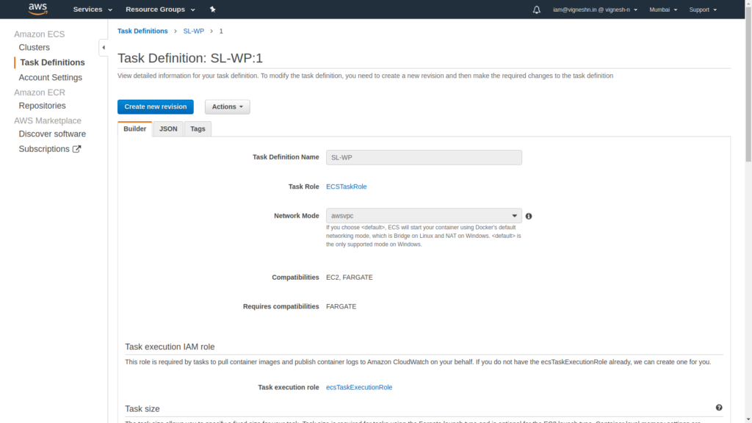Click the pin shortcuts icon in top bar
Image resolution: width=752 pixels, height=423 pixels.
[212, 9]
